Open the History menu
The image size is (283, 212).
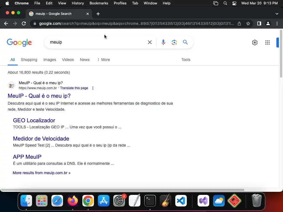78,3
